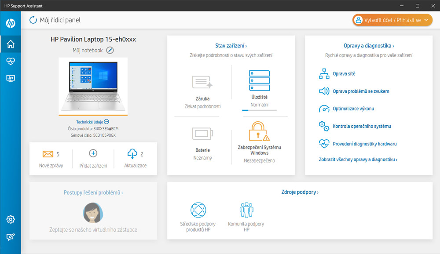Click Oprava problémů se zvukem text

[x=361, y=91]
